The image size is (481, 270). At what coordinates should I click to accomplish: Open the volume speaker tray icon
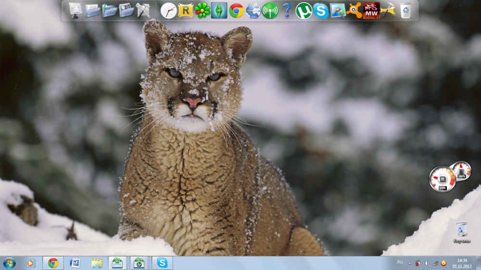coord(427,263)
